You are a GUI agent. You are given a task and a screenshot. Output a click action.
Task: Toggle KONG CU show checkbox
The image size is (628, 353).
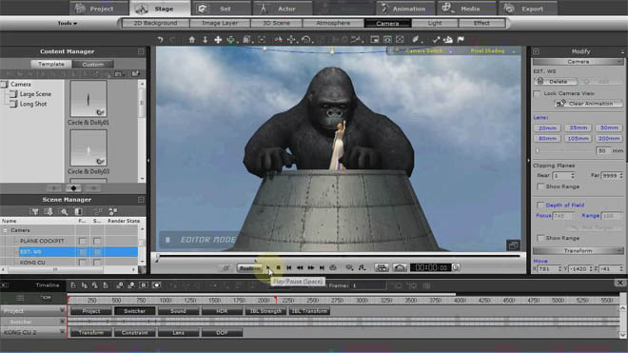click(x=97, y=263)
